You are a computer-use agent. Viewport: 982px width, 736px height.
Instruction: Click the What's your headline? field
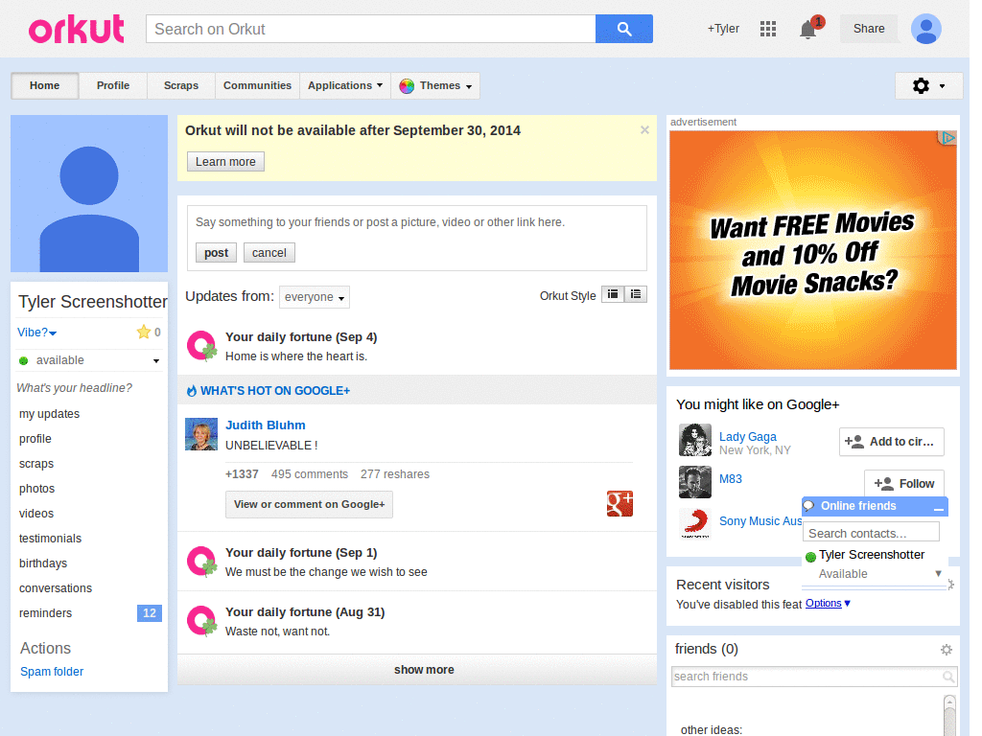pos(75,388)
